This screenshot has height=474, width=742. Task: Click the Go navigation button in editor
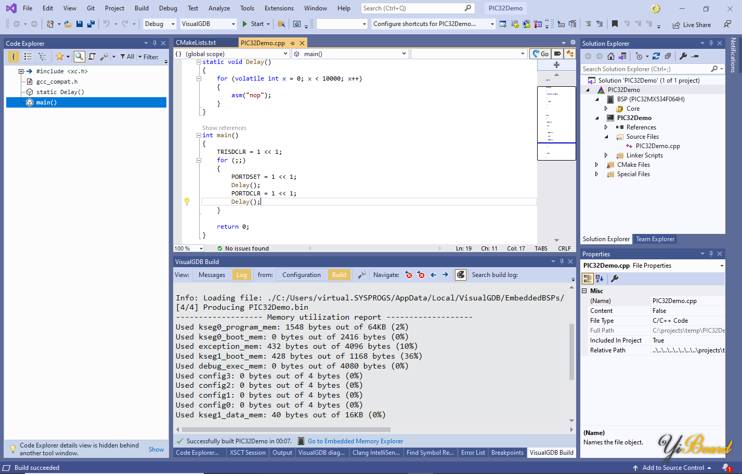click(540, 54)
